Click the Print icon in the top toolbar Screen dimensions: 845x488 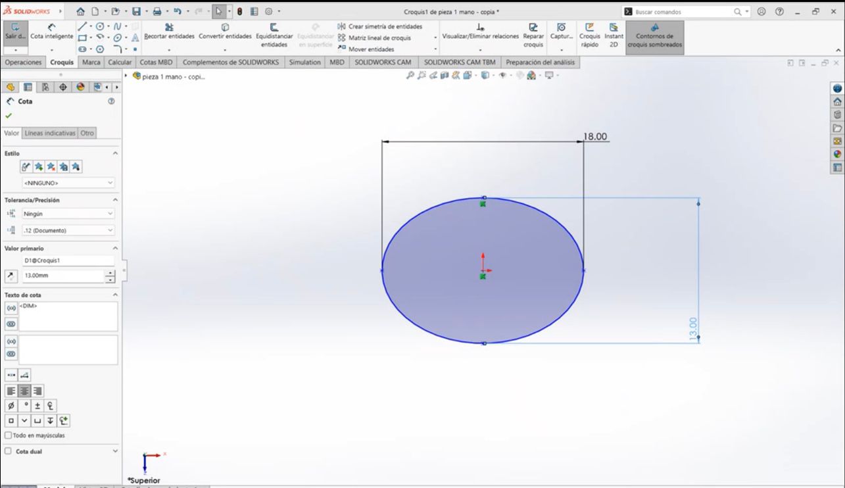(157, 12)
